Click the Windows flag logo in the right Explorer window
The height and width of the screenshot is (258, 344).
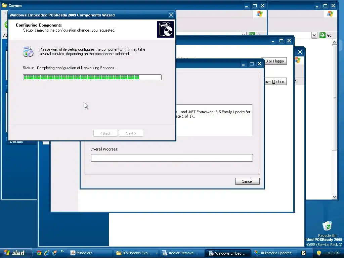point(330,14)
